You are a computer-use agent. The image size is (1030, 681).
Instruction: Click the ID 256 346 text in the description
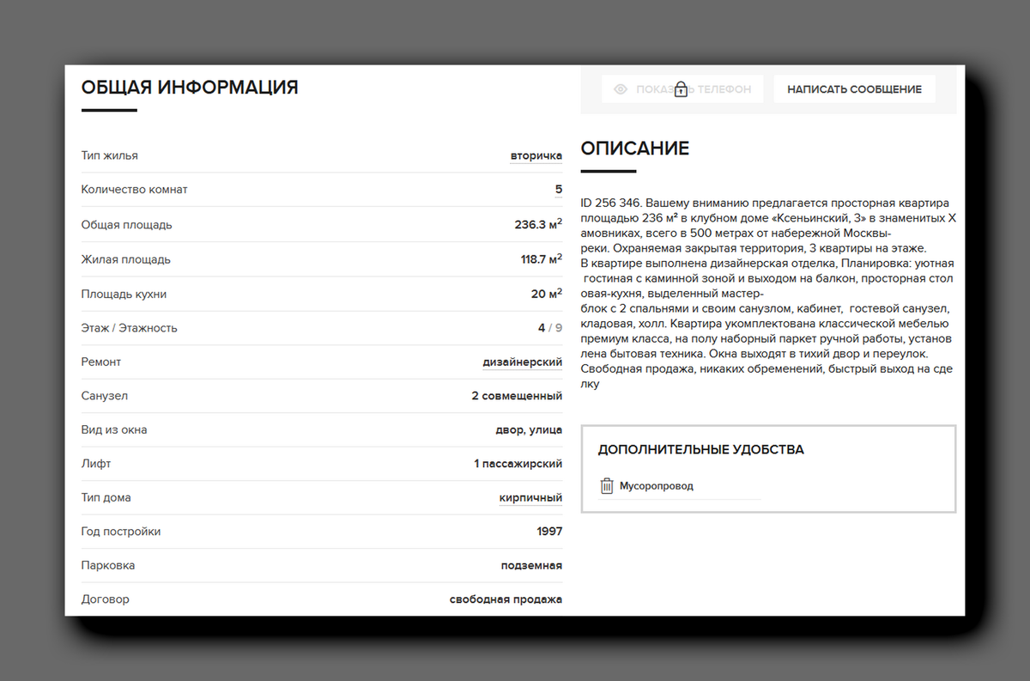point(610,204)
